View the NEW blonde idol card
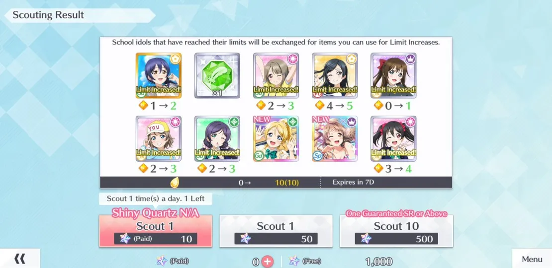This screenshot has height=268, width=552. pyautogui.click(x=276, y=139)
